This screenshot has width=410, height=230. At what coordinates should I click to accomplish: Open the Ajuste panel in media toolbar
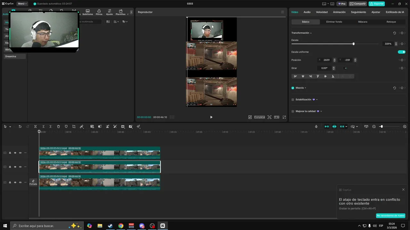[109, 12]
